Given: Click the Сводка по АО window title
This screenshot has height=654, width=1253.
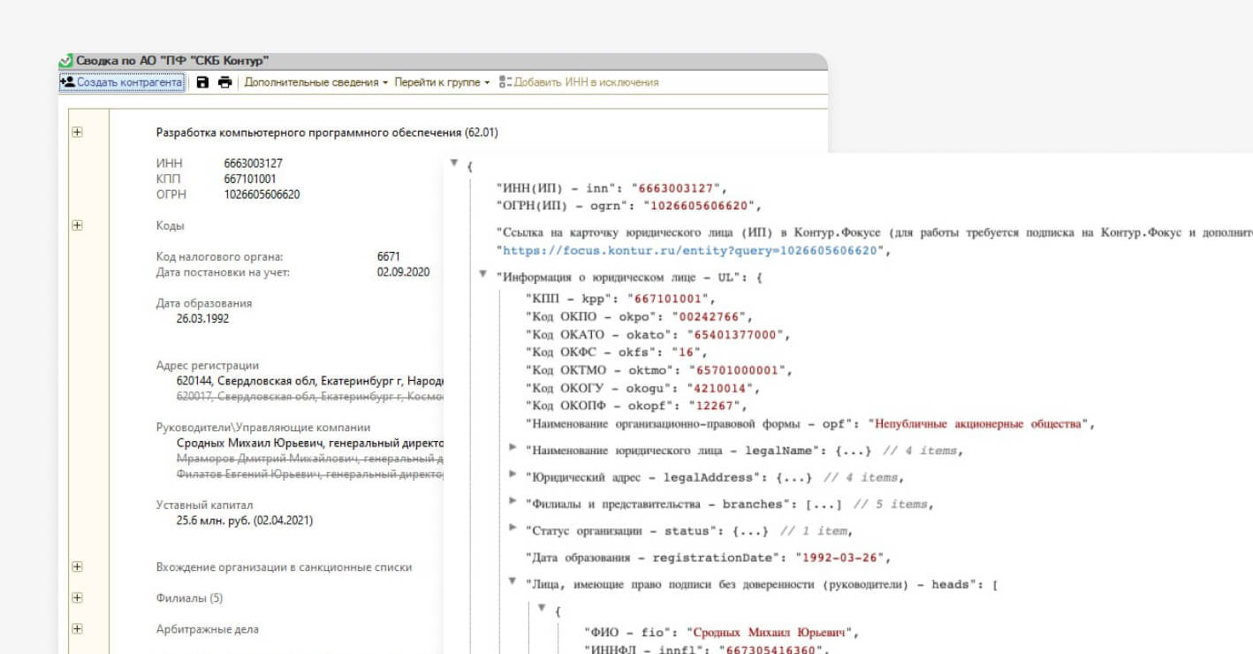Looking at the screenshot, I should (x=172, y=61).
